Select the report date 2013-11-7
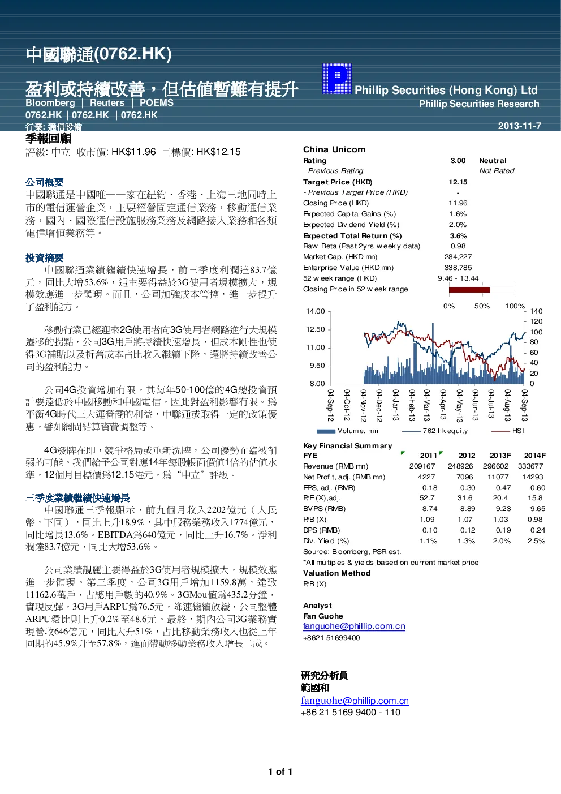 [519, 126]
